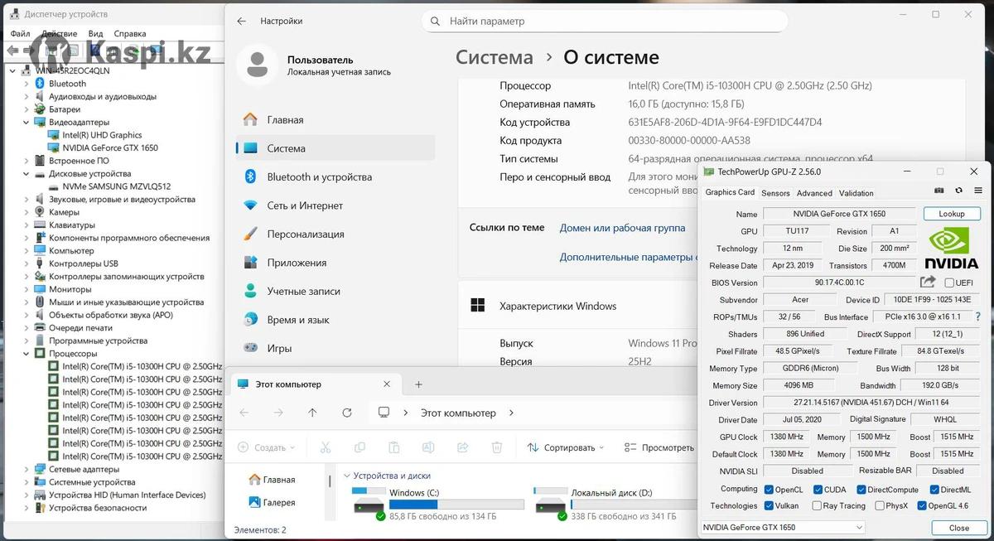Click the GPU-Z screenshot camera icon
This screenshot has height=541, width=994.
(x=939, y=191)
